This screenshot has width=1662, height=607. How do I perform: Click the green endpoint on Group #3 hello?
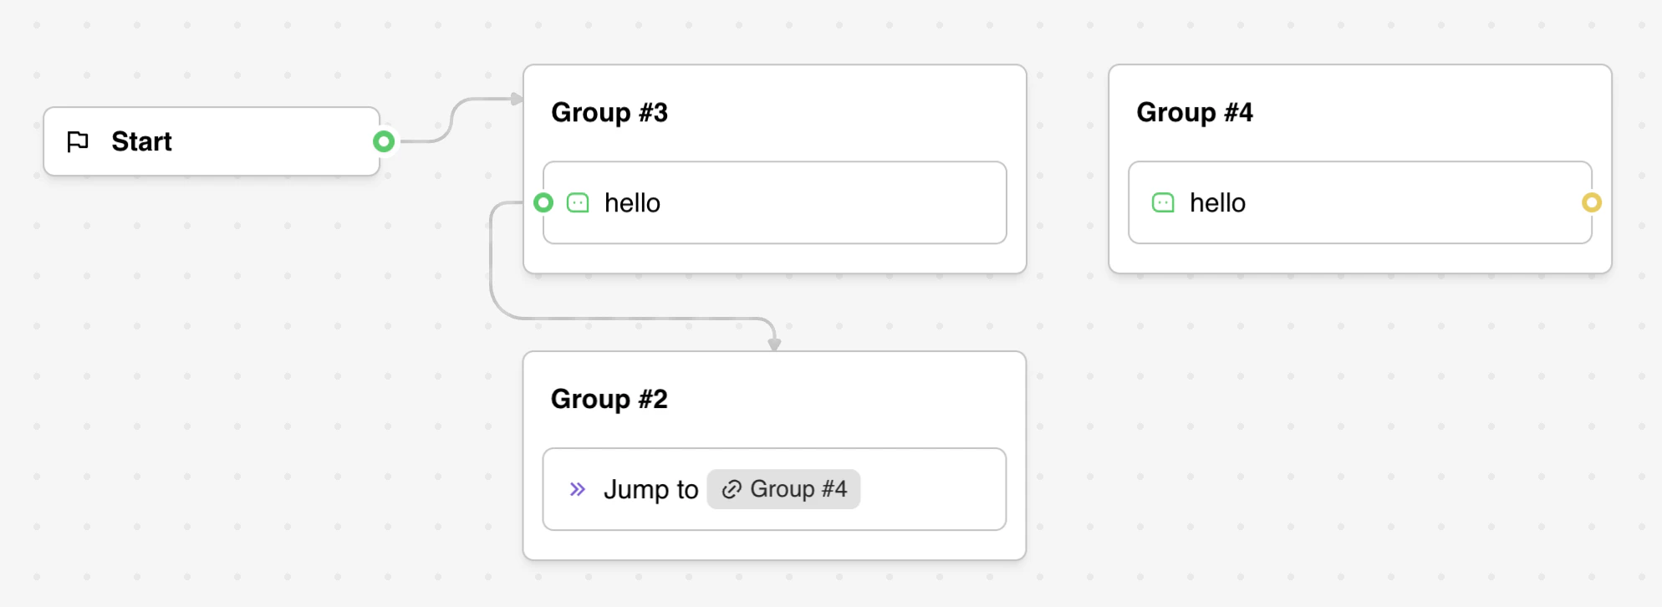(543, 202)
